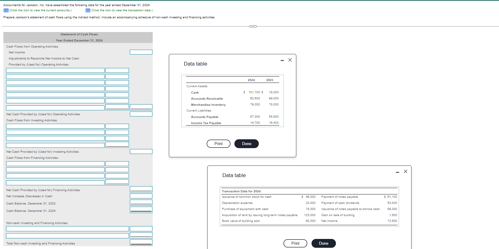Click the land acquisition amount 123,000
This screenshot has width=499, height=249.
(x=310, y=215)
